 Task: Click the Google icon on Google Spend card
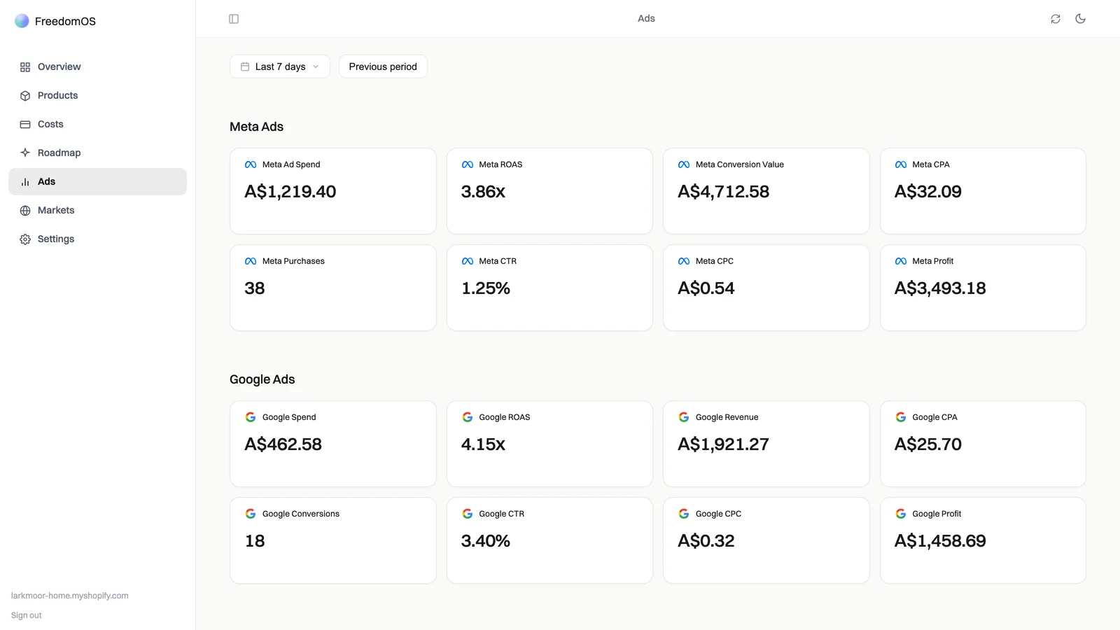click(x=251, y=417)
